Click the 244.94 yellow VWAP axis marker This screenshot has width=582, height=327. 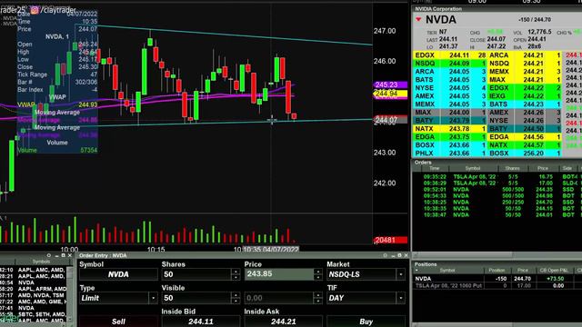390,93
